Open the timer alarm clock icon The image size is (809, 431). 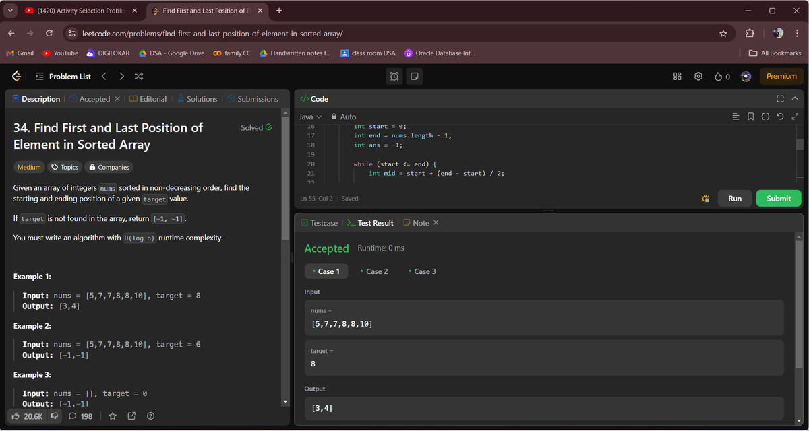click(x=394, y=76)
